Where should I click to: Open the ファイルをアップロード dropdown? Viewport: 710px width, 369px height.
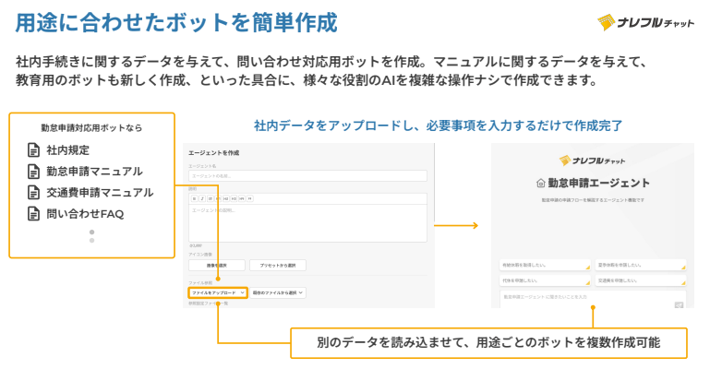click(217, 292)
